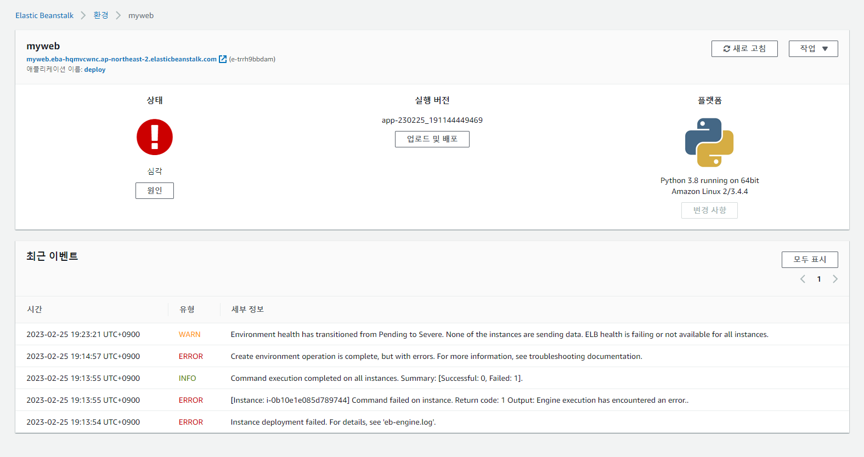Image resolution: width=864 pixels, height=457 pixels.
Task: Click the 원인 causes button
Action: [155, 191]
